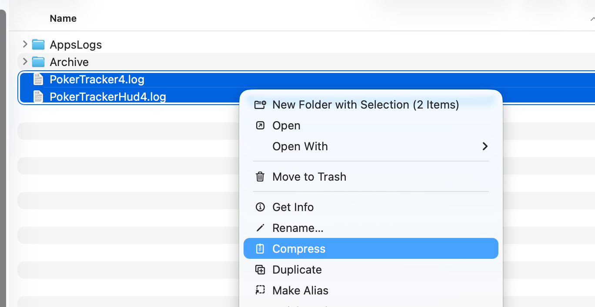
Task: Click the PokerTrackerHud4.log document icon
Action: (39, 96)
